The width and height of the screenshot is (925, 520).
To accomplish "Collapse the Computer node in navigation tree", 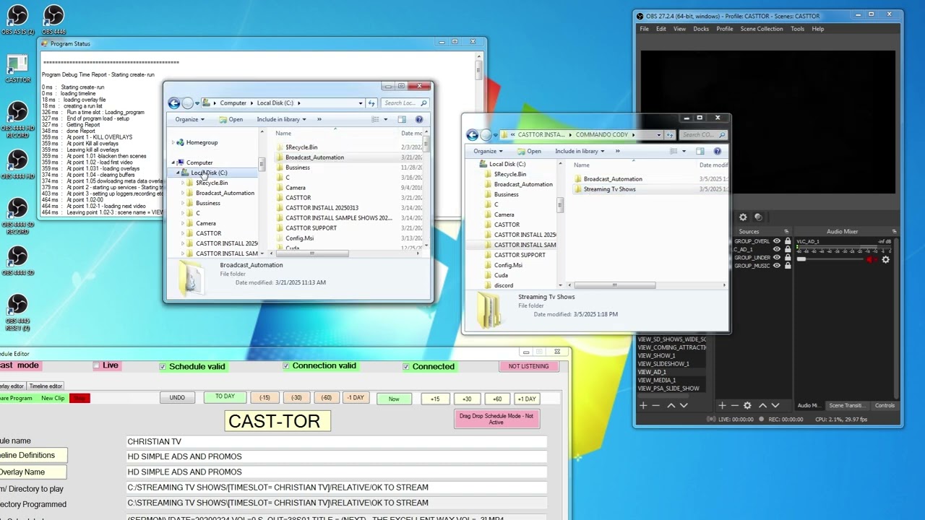I will click(173, 162).
